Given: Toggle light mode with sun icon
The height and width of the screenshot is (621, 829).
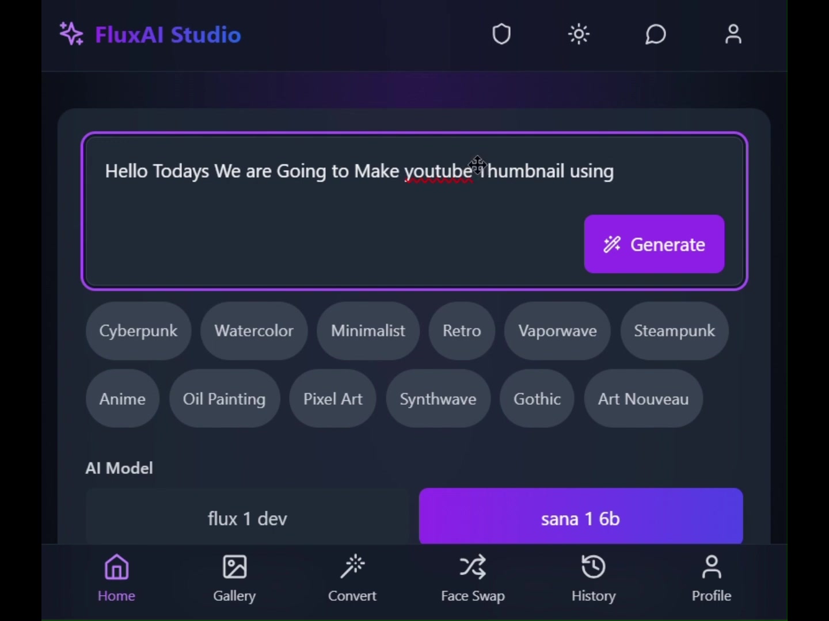Looking at the screenshot, I should coord(579,34).
